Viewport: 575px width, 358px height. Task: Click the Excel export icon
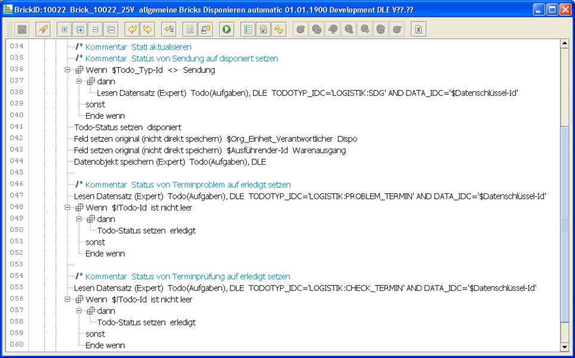(x=419, y=29)
